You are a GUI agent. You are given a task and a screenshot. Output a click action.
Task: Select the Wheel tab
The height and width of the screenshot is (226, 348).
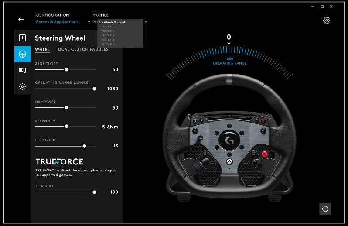[42, 50]
